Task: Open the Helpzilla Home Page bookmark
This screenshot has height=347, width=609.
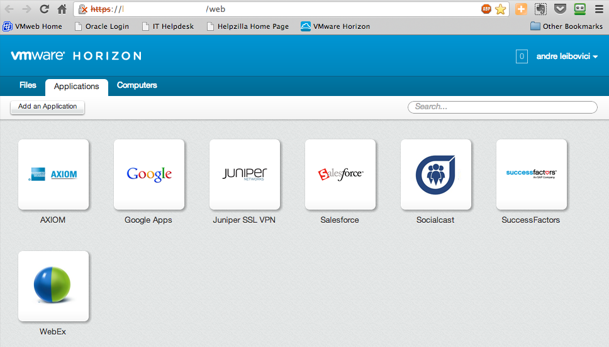Action: (248, 26)
